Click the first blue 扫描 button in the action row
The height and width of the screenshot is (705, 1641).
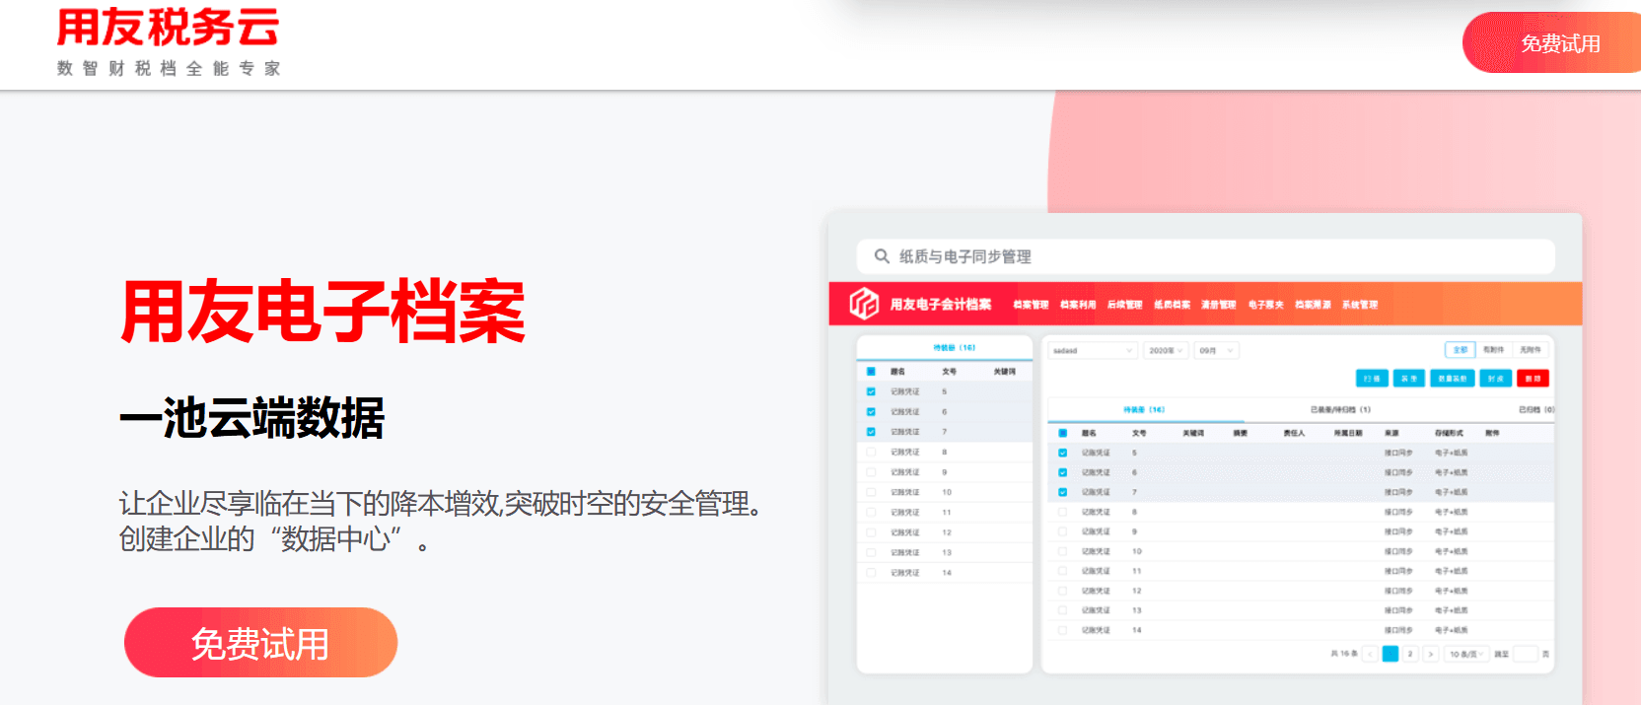point(1372,379)
